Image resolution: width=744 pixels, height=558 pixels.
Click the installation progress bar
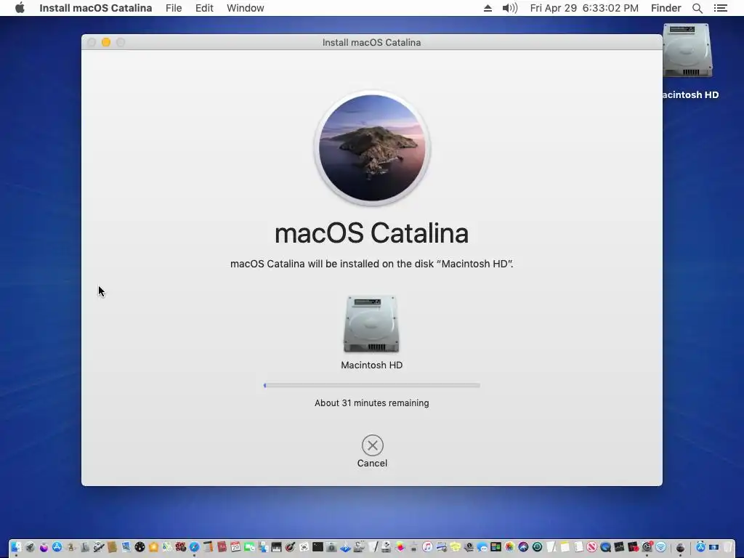(372, 385)
